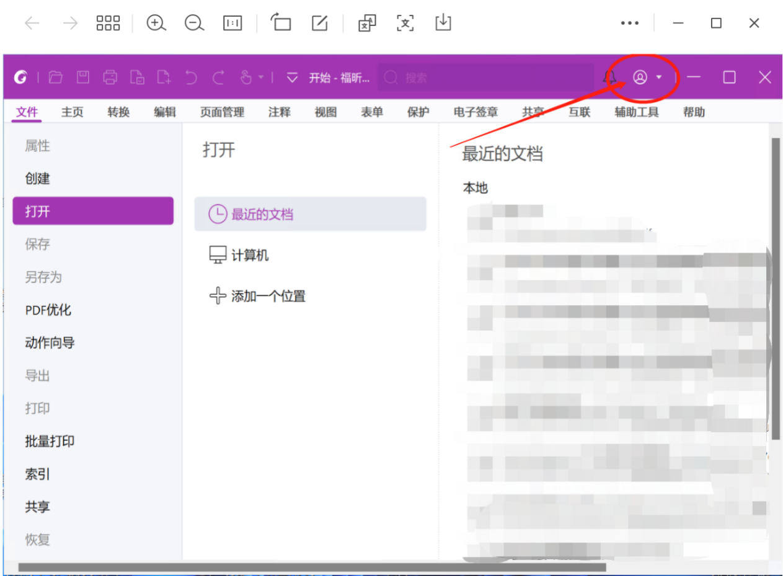783x576 pixels.
Task: Click the rotate image icon in viewer
Action: [x=281, y=24]
